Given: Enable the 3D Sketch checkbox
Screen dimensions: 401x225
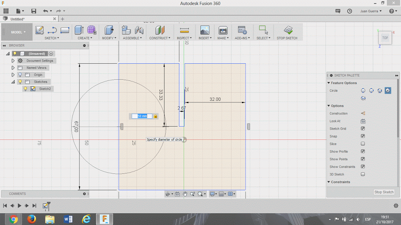Looking at the screenshot, I should tap(363, 174).
